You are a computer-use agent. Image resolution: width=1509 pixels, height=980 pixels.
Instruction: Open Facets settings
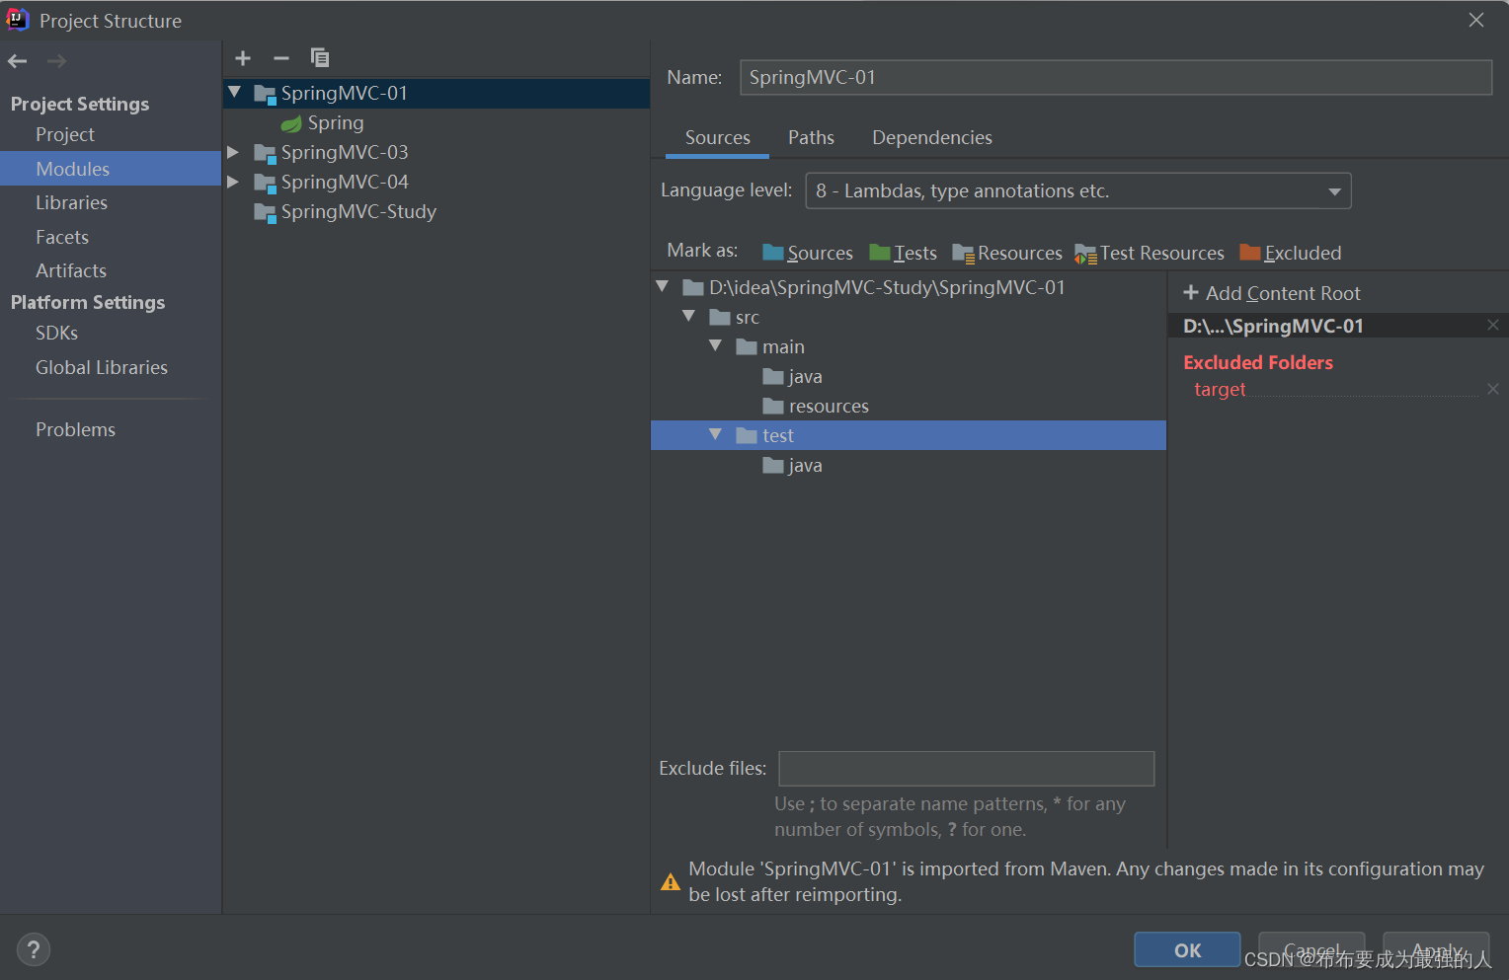[62, 237]
